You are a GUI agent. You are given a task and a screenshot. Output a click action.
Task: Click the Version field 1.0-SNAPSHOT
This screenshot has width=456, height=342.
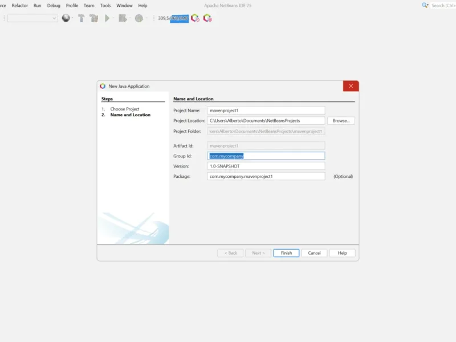tap(266, 166)
